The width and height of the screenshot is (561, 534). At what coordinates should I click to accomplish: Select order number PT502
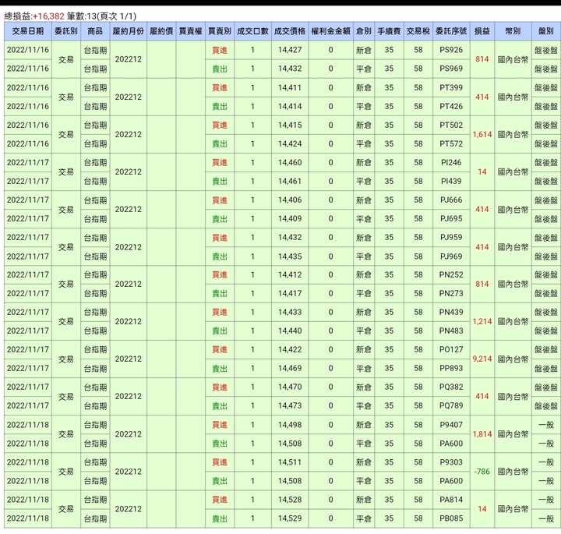[451, 126]
